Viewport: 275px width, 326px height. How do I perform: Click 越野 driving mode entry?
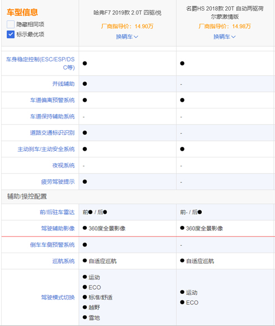pyautogui.click(x=91, y=307)
